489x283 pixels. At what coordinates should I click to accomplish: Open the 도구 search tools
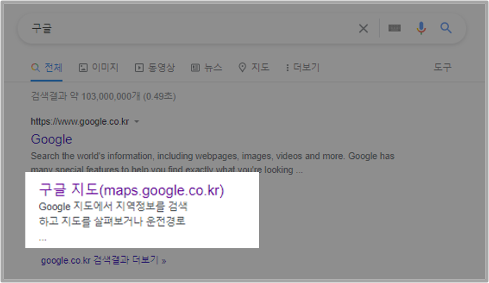(x=443, y=67)
